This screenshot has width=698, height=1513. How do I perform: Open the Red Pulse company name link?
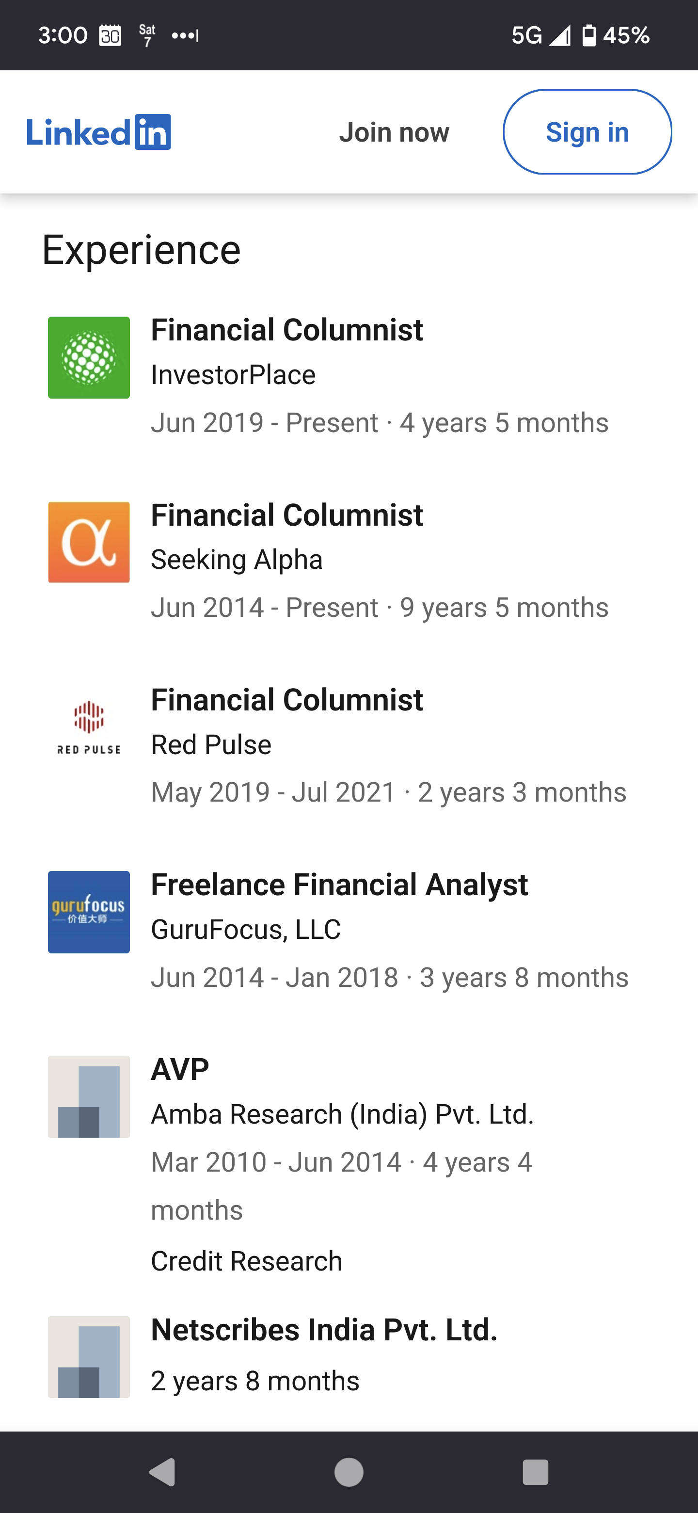click(211, 745)
